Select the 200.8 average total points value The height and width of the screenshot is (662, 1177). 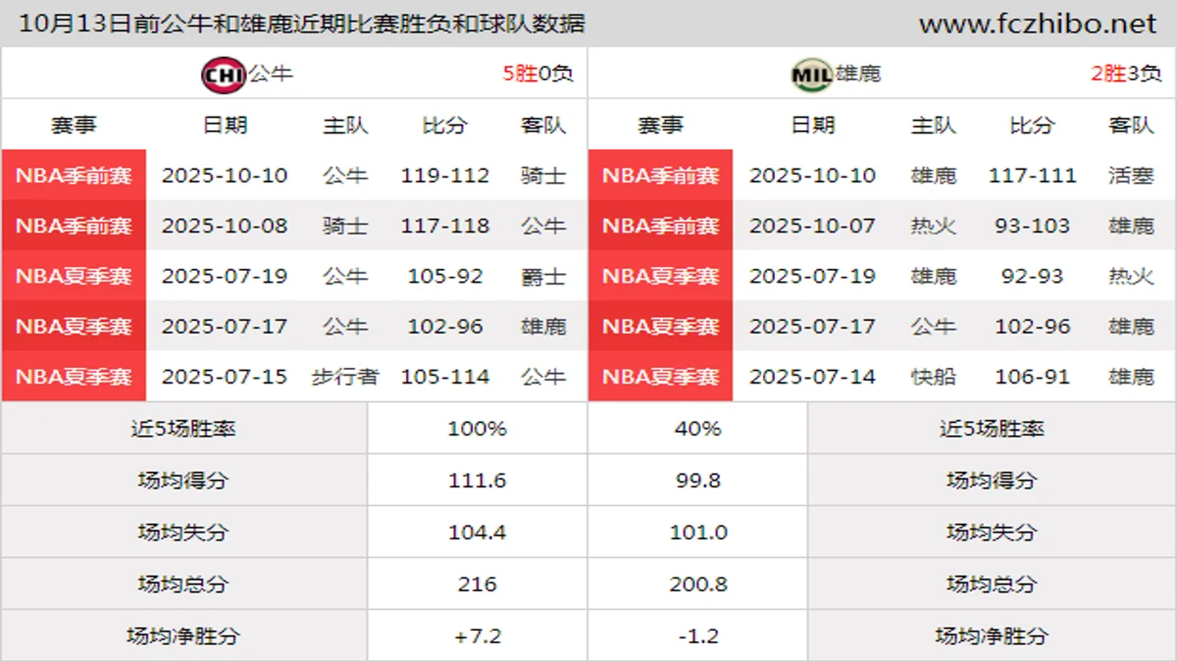pyautogui.click(x=697, y=584)
